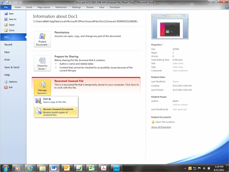
Task: Open a file via the Open folder icon
Action: (6, 25)
